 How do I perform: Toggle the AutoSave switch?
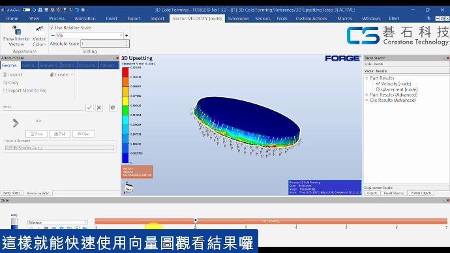[26, 10]
